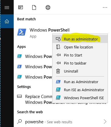Click the pin icon next to Pin to Start
This screenshot has width=111, height=127.
click(58, 55)
